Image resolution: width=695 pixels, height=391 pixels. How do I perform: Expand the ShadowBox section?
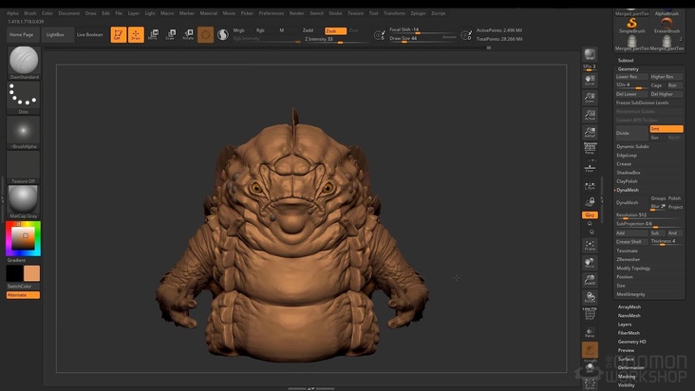pos(629,173)
